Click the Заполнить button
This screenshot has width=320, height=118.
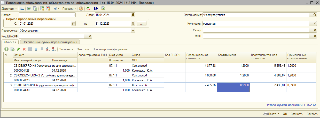pyautogui.click(x=66, y=49)
